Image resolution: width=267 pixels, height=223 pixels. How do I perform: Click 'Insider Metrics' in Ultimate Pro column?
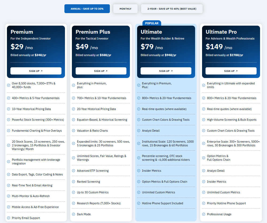(216, 182)
